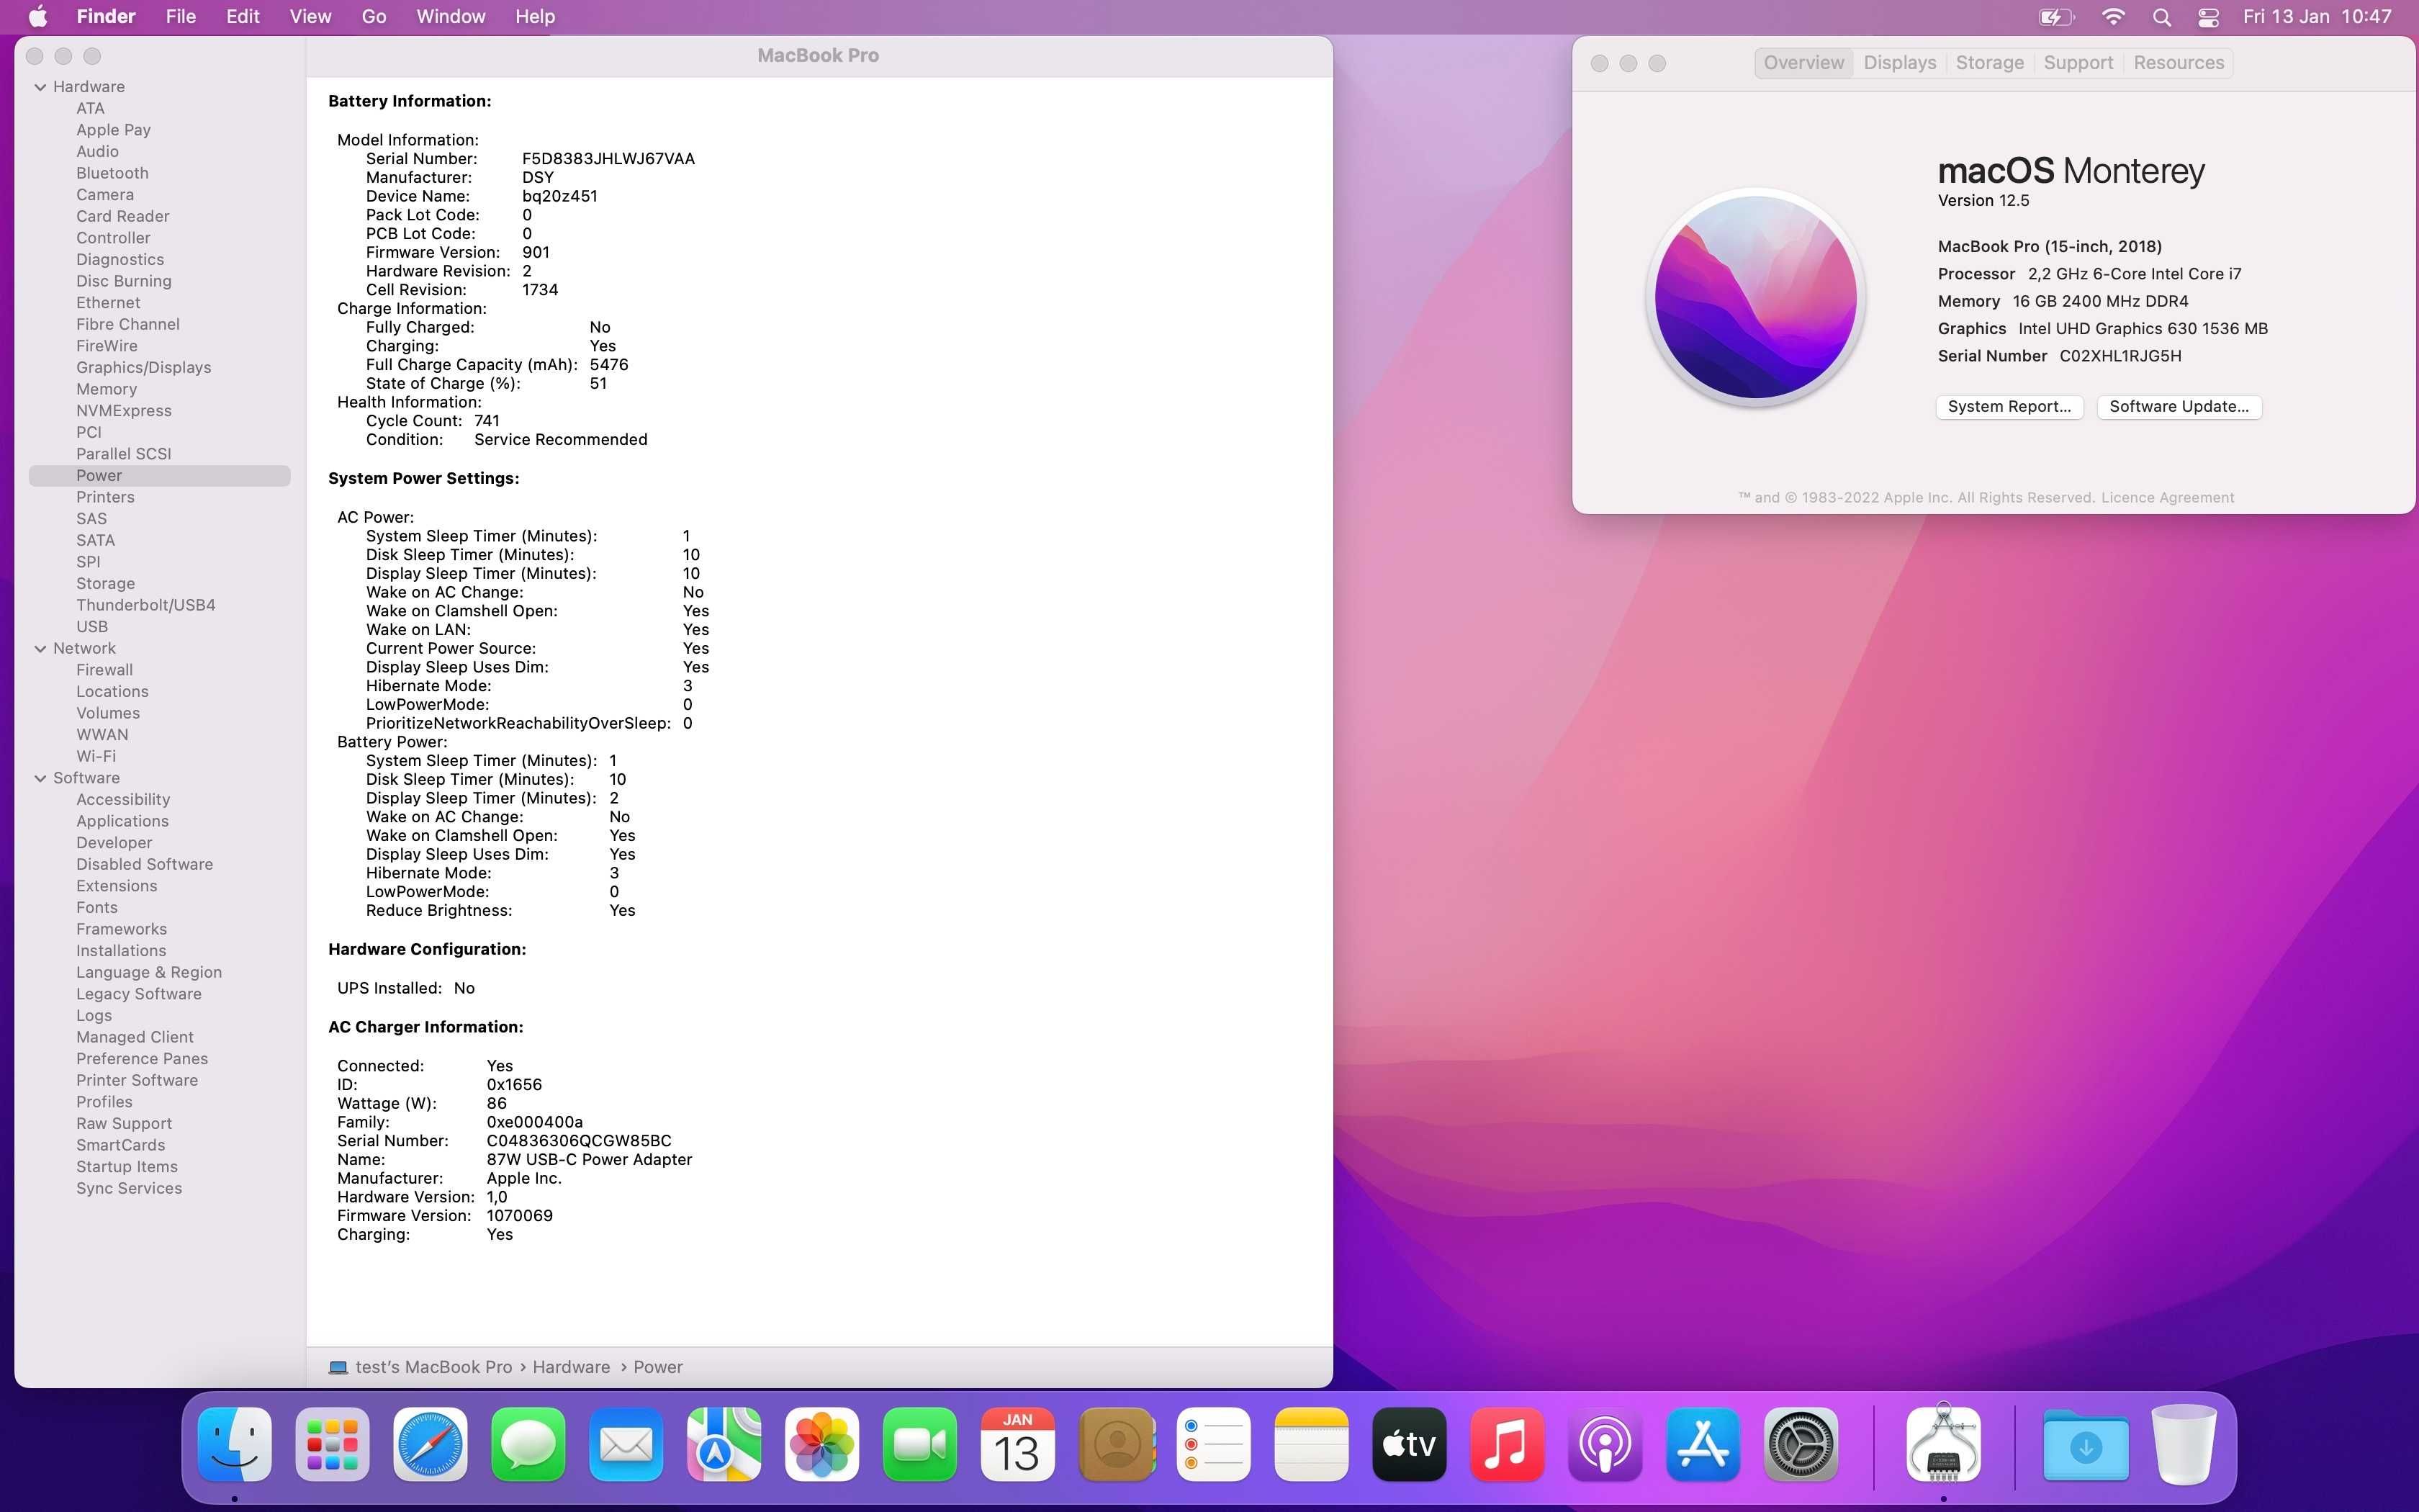Click battery charging status icon

click(2056, 16)
